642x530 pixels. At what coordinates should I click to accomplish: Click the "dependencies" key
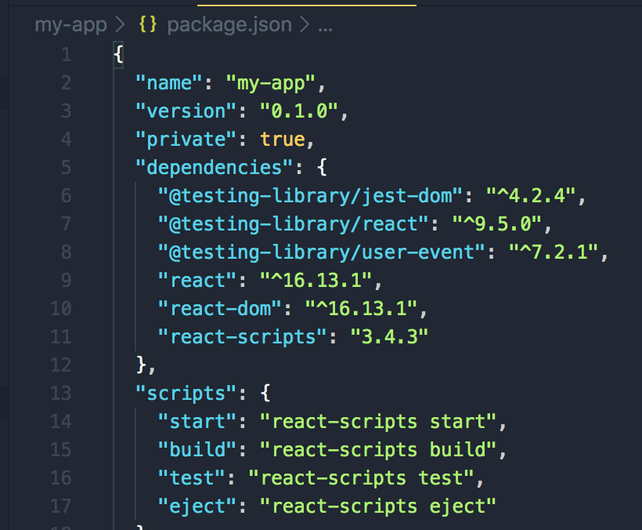click(215, 168)
